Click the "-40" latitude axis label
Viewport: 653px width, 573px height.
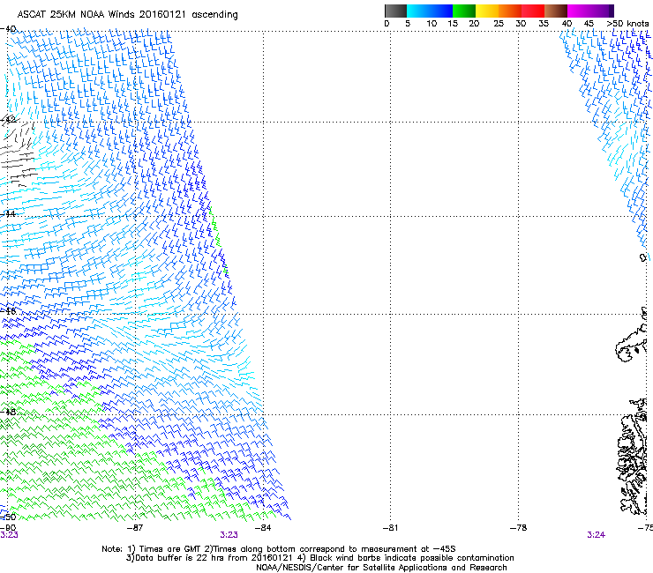tap(8, 29)
